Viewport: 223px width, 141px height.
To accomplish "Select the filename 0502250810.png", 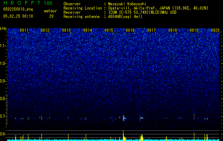I will point(18,9).
